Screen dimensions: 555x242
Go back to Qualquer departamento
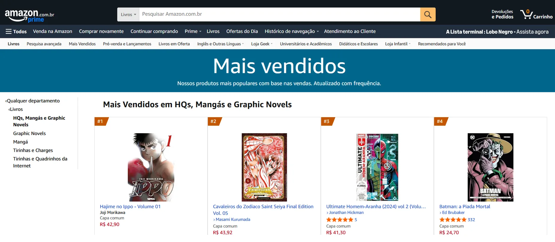(x=33, y=101)
